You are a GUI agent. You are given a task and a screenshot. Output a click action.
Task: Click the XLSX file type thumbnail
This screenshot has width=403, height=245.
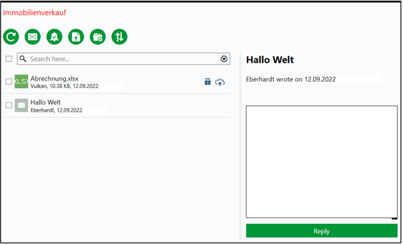[x=21, y=81]
